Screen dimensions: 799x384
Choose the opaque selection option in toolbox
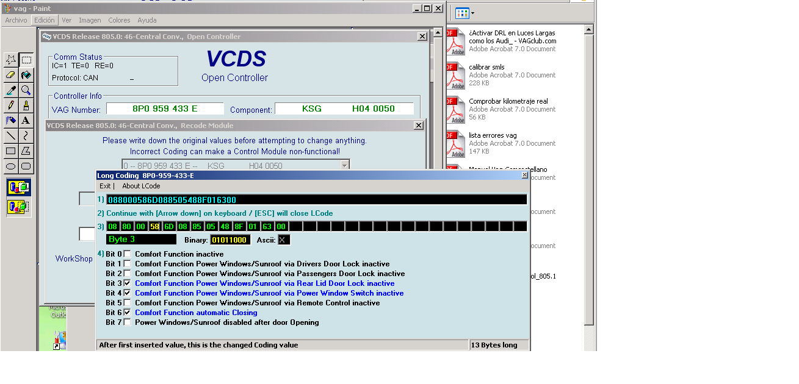tap(18, 188)
